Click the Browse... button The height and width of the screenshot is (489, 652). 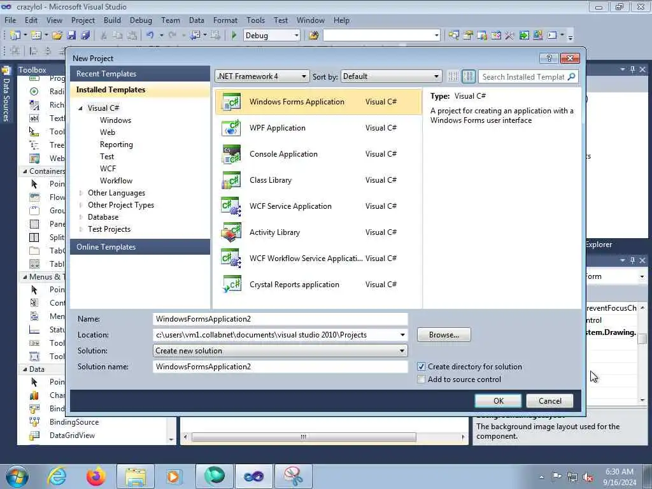coord(444,335)
